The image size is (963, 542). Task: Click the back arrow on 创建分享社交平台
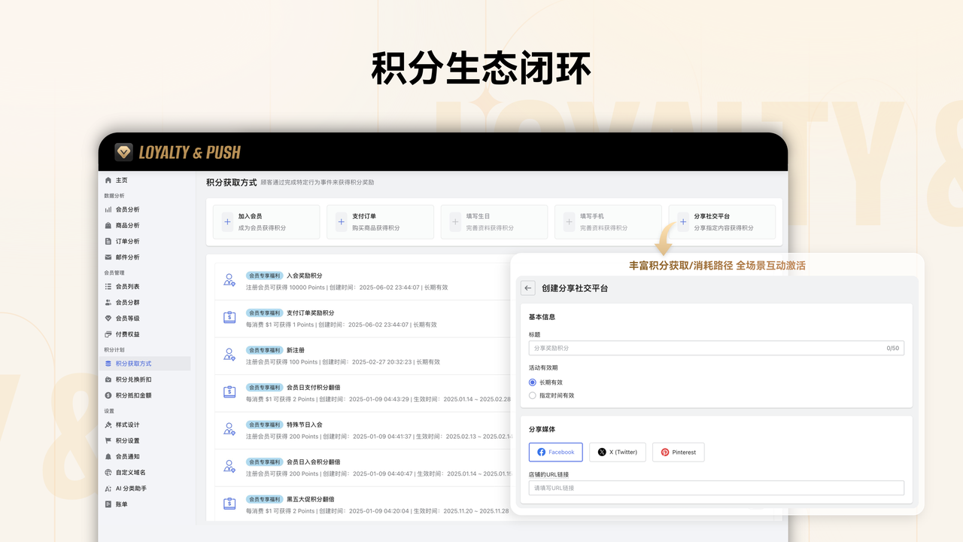[x=527, y=288]
